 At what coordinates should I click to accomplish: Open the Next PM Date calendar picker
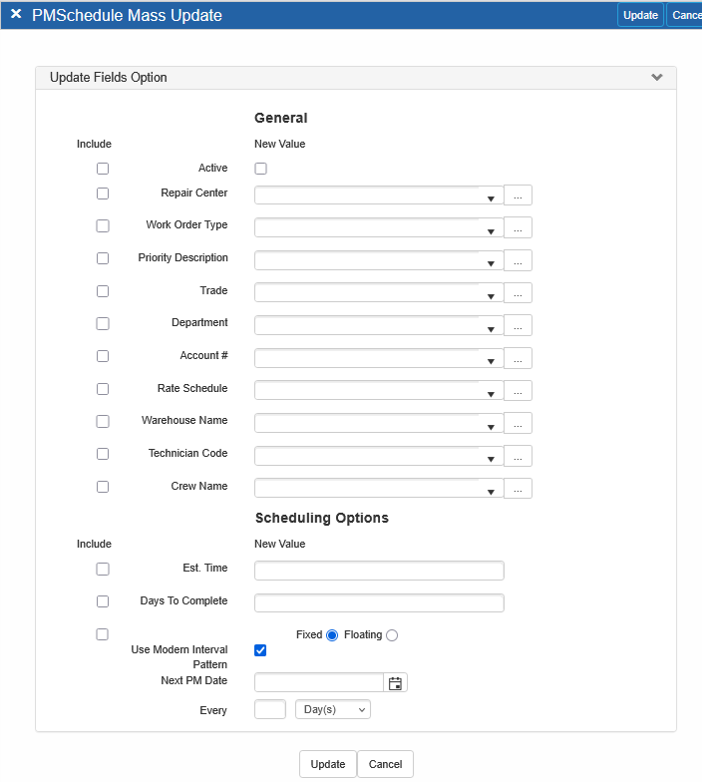coord(395,683)
